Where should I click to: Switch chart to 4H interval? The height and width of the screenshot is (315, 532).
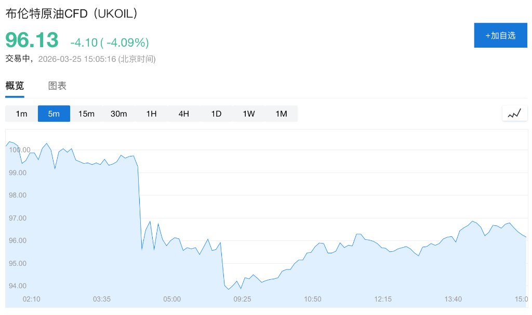(184, 113)
